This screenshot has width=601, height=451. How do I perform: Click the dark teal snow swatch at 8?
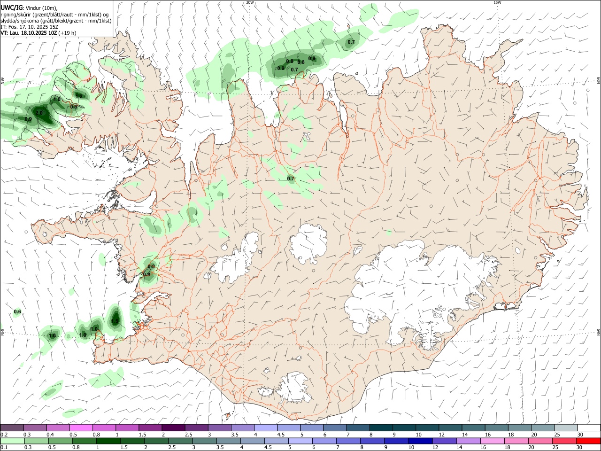[x=381, y=428]
